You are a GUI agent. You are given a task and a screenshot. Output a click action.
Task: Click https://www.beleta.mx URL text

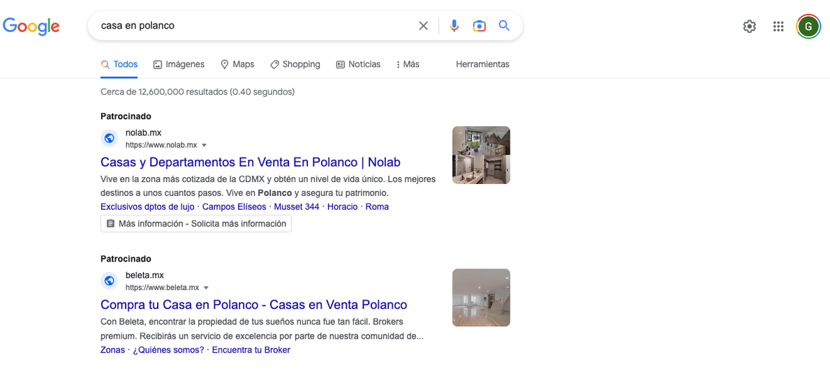point(163,288)
